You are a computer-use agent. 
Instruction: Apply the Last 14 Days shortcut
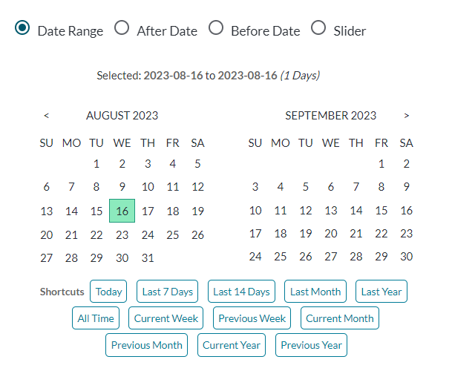tap(241, 292)
